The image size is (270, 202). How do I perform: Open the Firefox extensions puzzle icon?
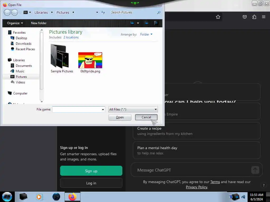point(254,17)
